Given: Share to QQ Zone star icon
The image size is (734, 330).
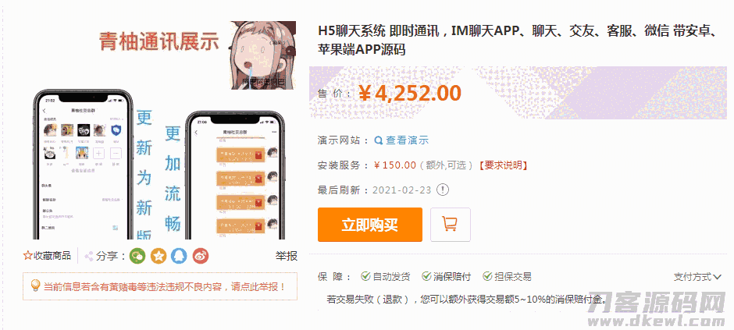Looking at the screenshot, I should pyautogui.click(x=159, y=256).
